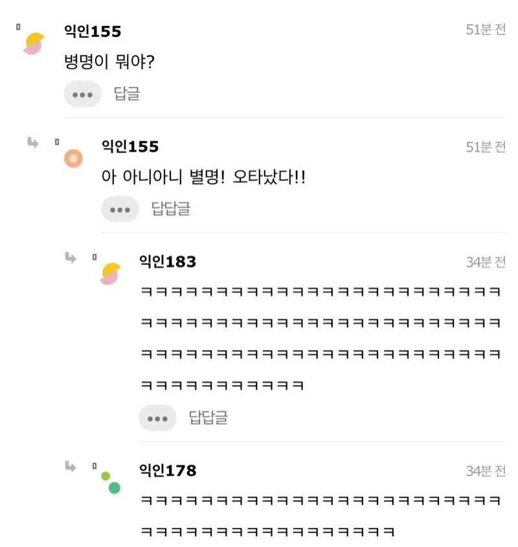Click 익인178's green dots profile avatar
Viewport: 518px width, 547px height.
pyautogui.click(x=111, y=482)
